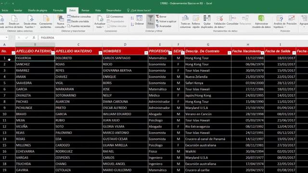Open Fecha de Salida filter dropdown
This screenshot has height=173, width=308.
[x=294, y=53]
